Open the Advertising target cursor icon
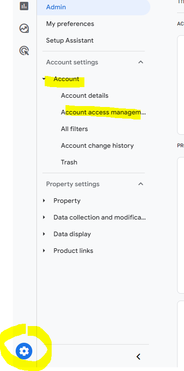This screenshot has width=184, height=371. (24, 50)
